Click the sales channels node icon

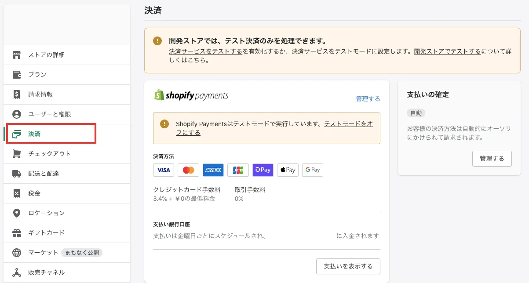pyautogui.click(x=17, y=272)
